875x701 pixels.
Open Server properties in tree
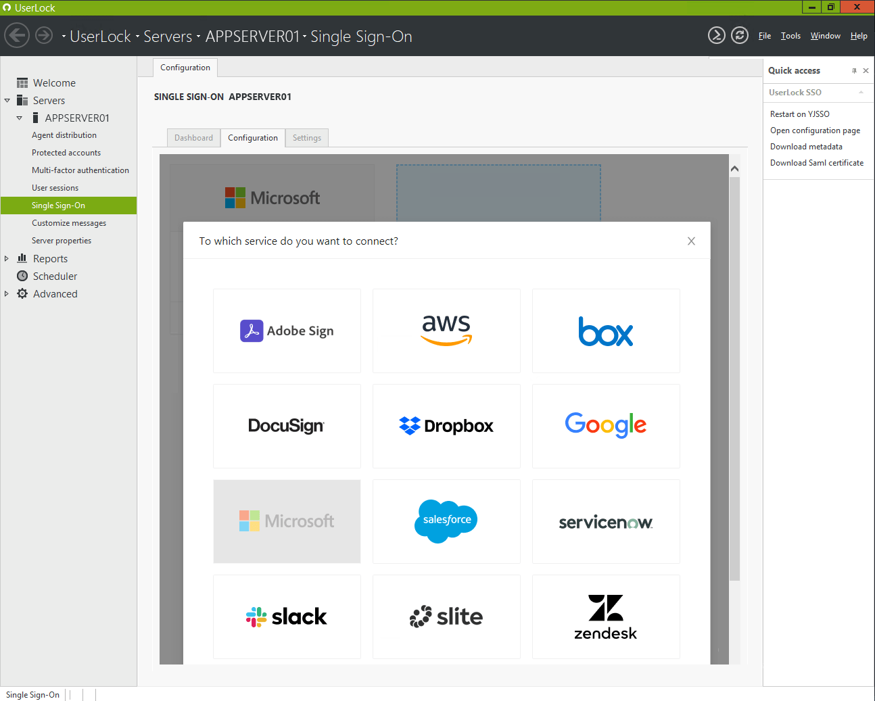pyautogui.click(x=62, y=241)
